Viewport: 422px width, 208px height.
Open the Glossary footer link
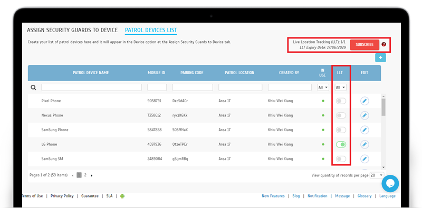coord(365,196)
